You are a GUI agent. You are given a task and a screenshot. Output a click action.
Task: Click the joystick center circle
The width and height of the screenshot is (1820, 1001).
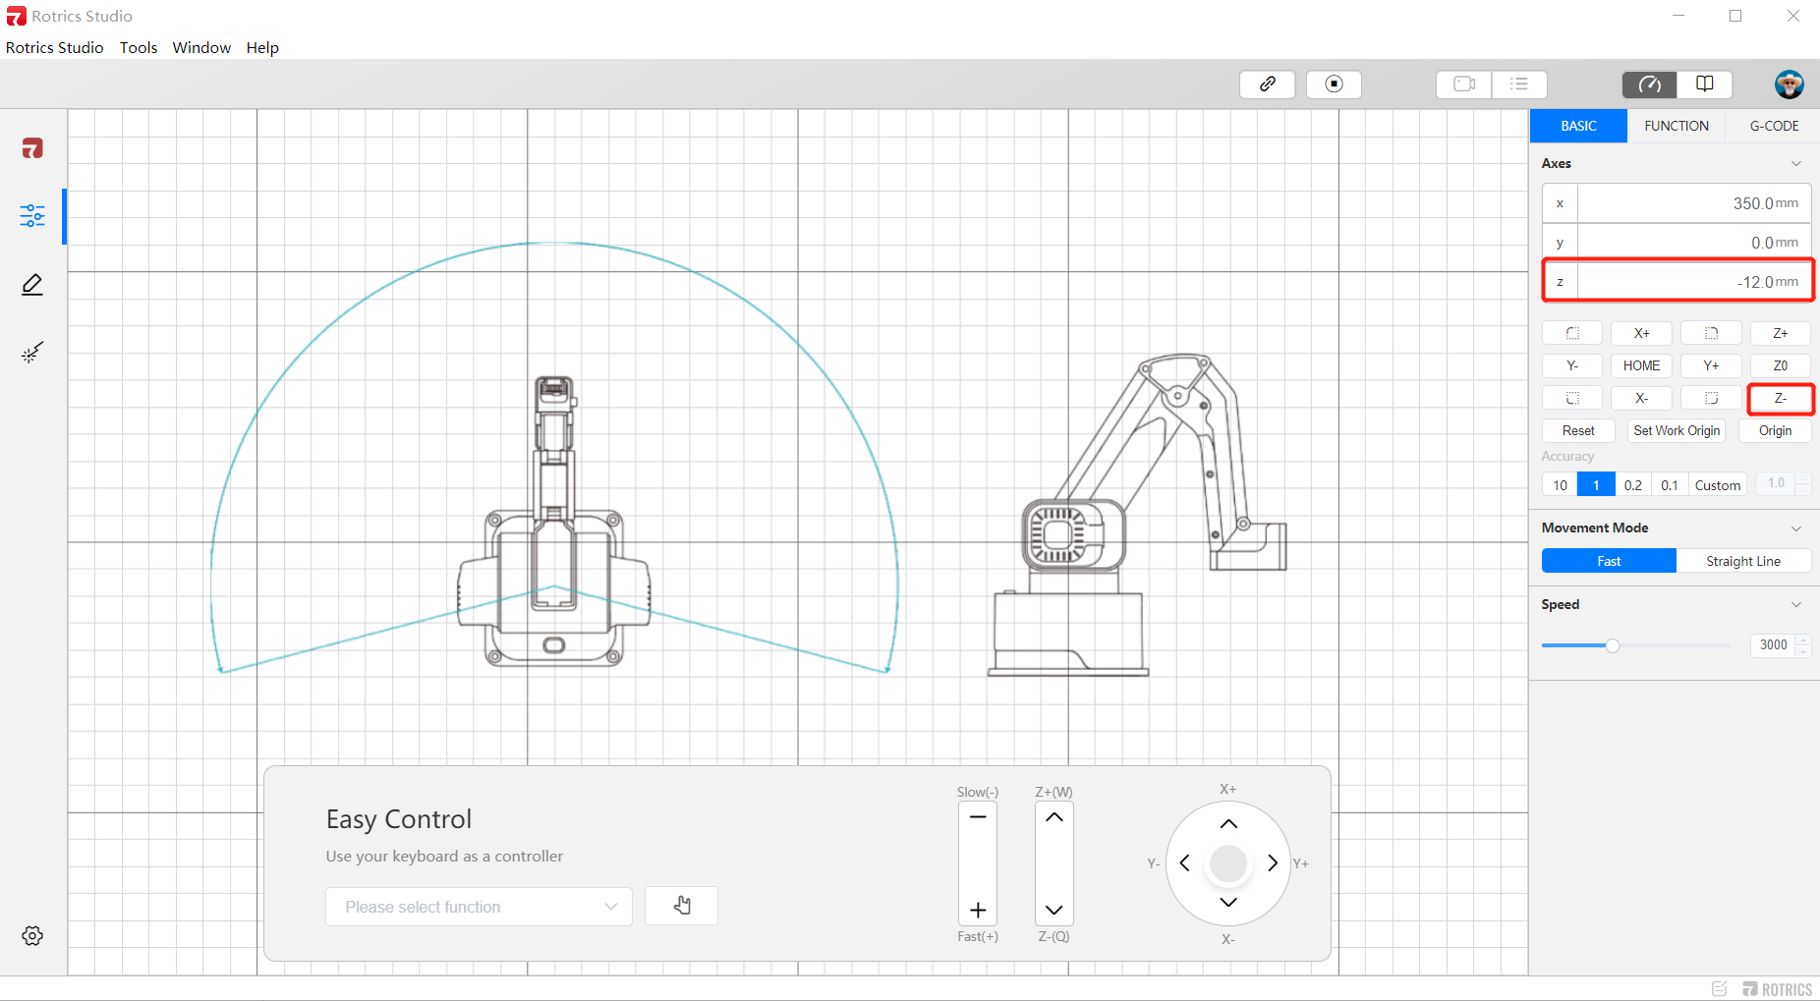click(x=1228, y=863)
